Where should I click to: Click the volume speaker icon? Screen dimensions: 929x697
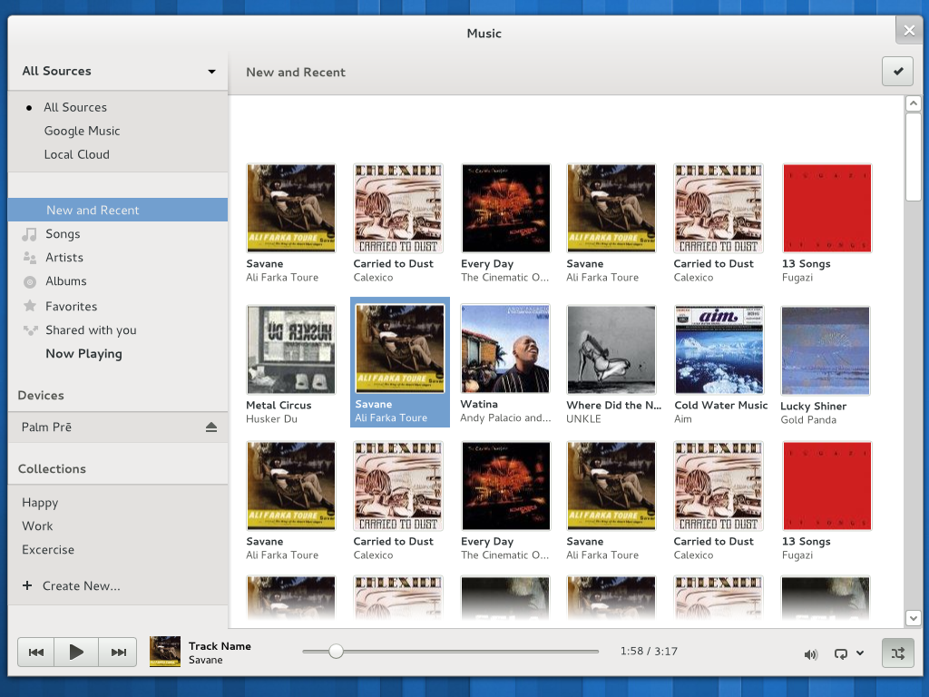810,654
